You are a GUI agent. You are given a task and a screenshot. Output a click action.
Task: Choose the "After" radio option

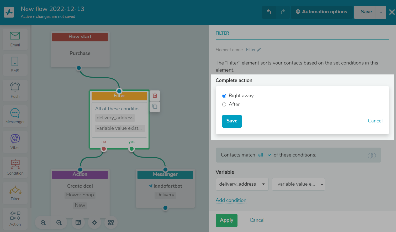click(224, 105)
